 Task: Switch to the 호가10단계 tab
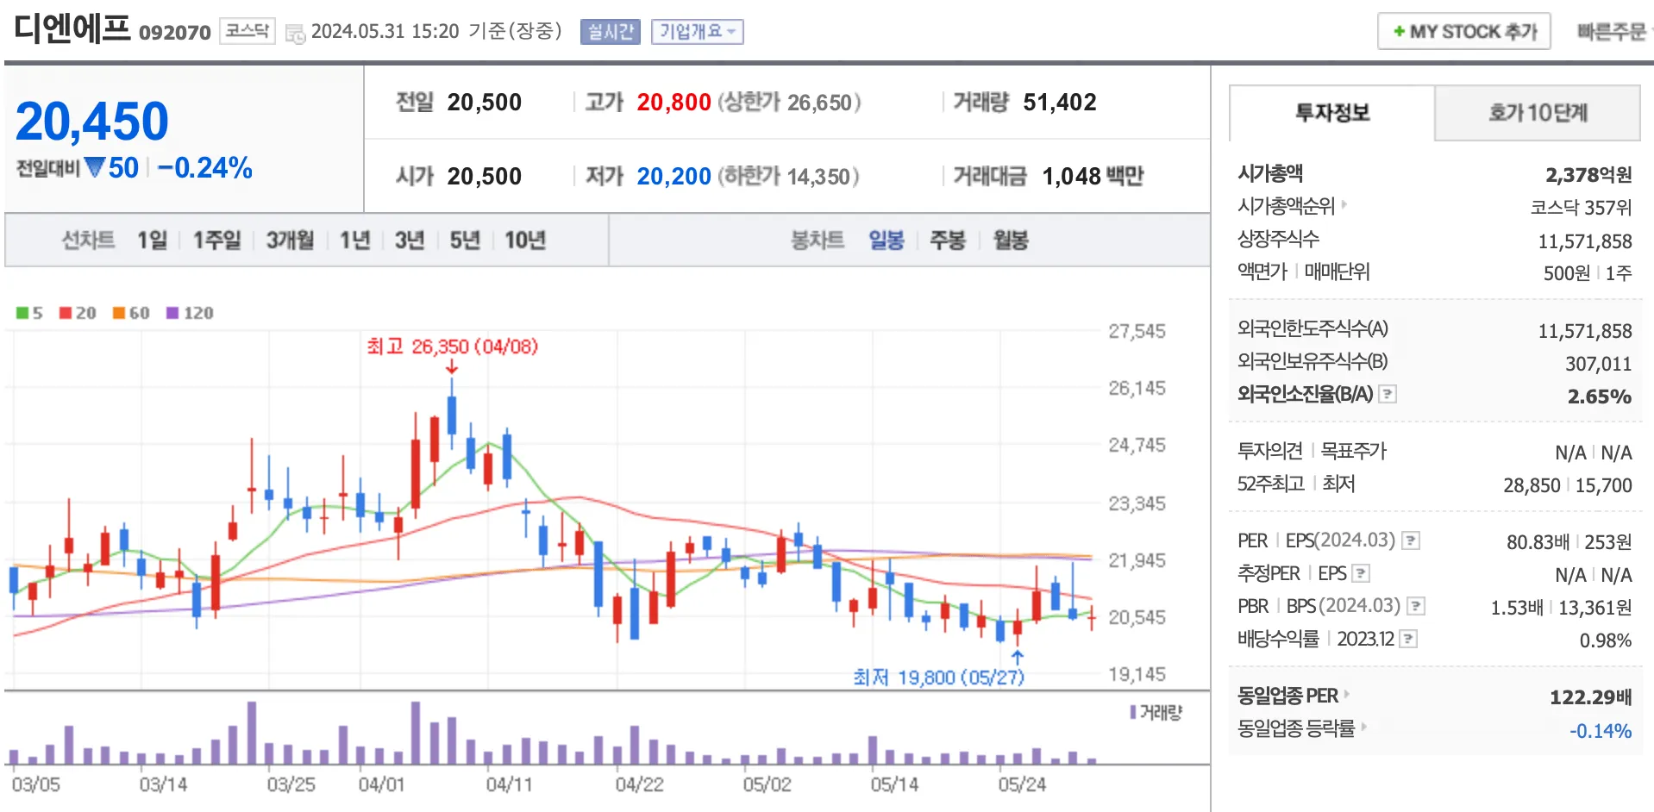click(x=1538, y=113)
